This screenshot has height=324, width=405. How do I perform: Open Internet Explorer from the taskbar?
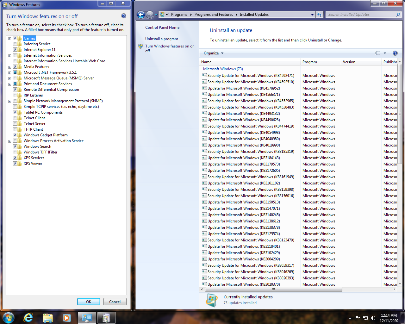coord(28,318)
